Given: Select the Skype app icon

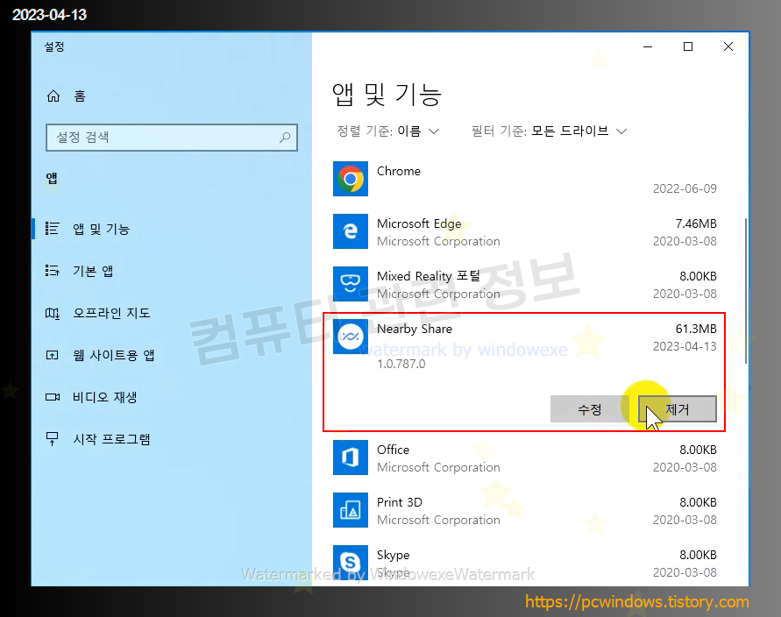Looking at the screenshot, I should (350, 563).
